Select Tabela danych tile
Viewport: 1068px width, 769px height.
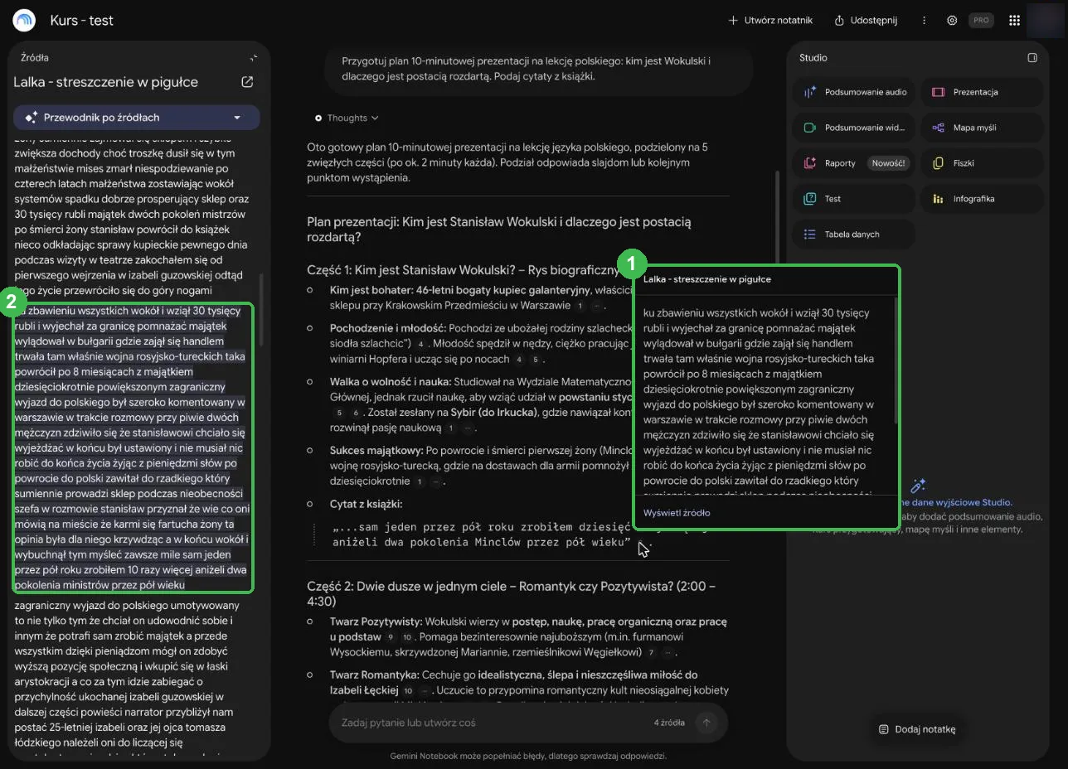tap(854, 235)
